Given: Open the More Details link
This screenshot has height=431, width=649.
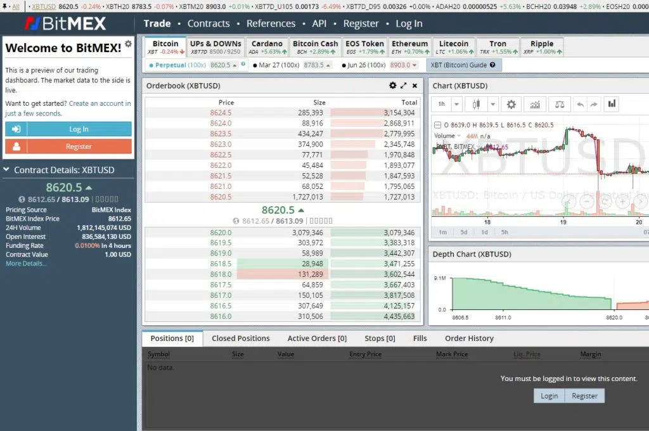Looking at the screenshot, I should click(26, 263).
